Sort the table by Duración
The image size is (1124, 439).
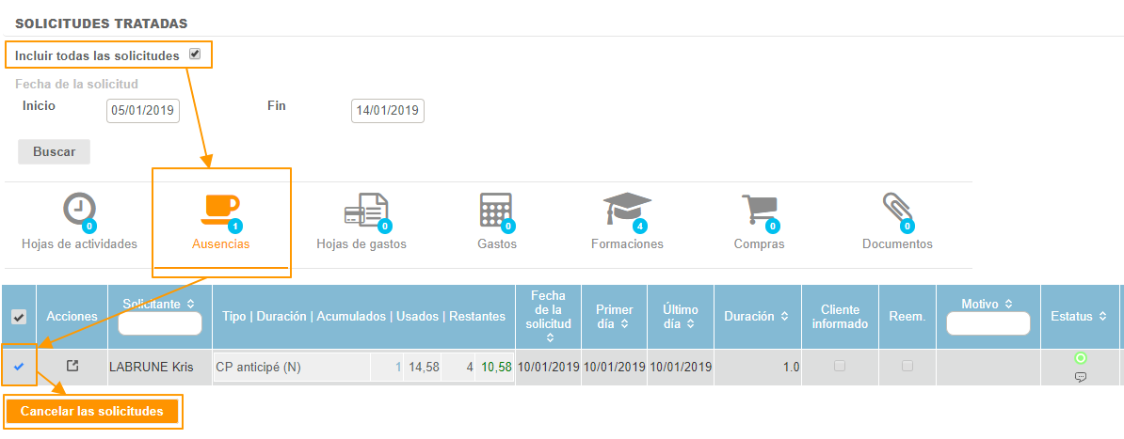[x=782, y=317]
